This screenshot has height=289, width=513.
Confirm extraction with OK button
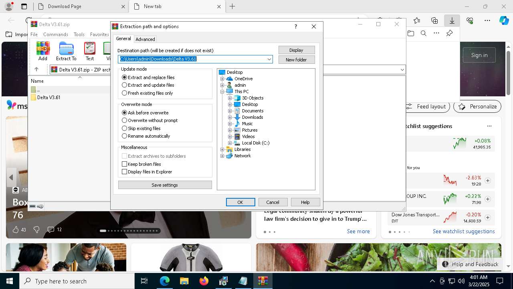click(240, 202)
